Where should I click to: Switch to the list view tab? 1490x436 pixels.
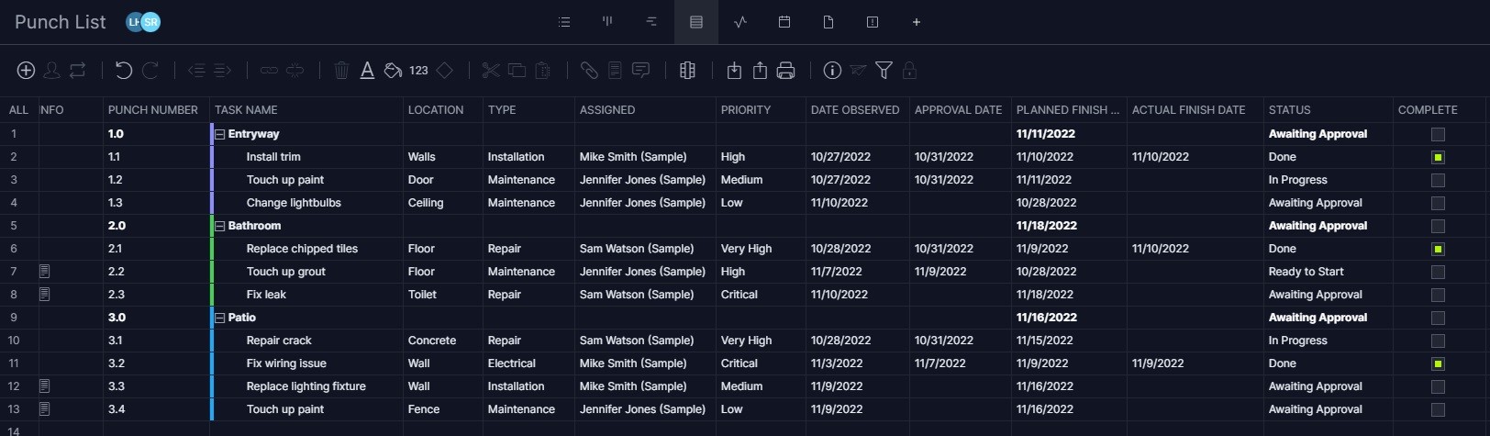click(x=564, y=22)
